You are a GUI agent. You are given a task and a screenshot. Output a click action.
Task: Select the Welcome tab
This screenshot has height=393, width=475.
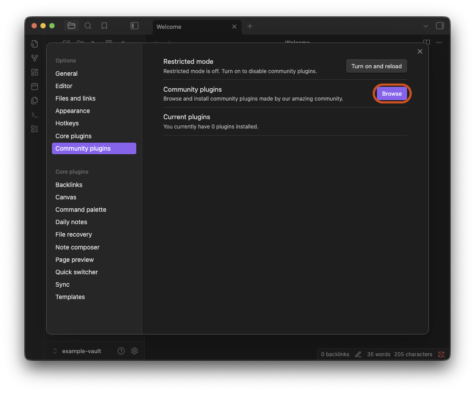pyautogui.click(x=197, y=27)
